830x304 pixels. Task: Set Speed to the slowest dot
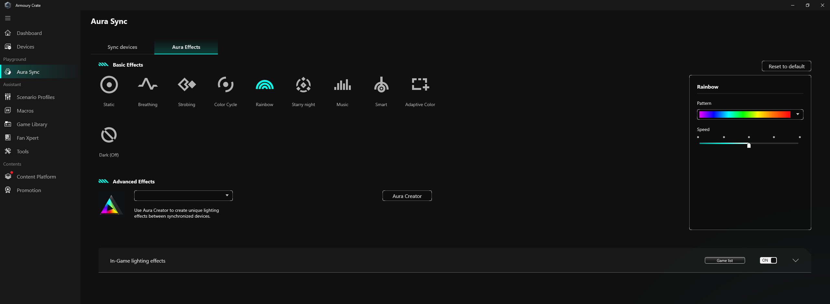(x=698, y=137)
